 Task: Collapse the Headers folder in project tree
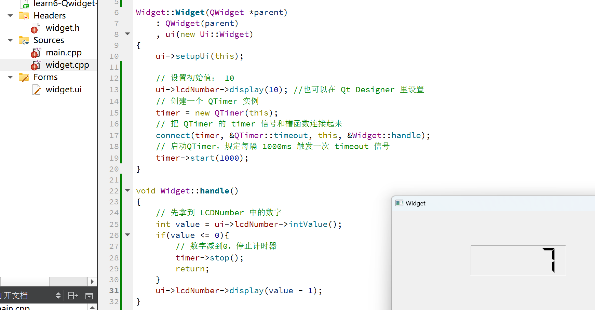coord(10,16)
